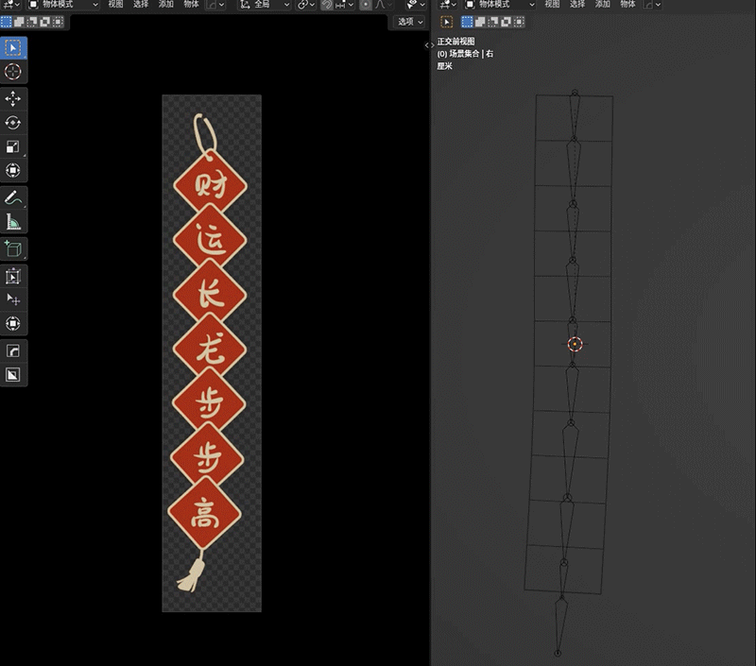Open 选择 menu in right viewport
This screenshot has height=666, width=756.
[x=577, y=5]
